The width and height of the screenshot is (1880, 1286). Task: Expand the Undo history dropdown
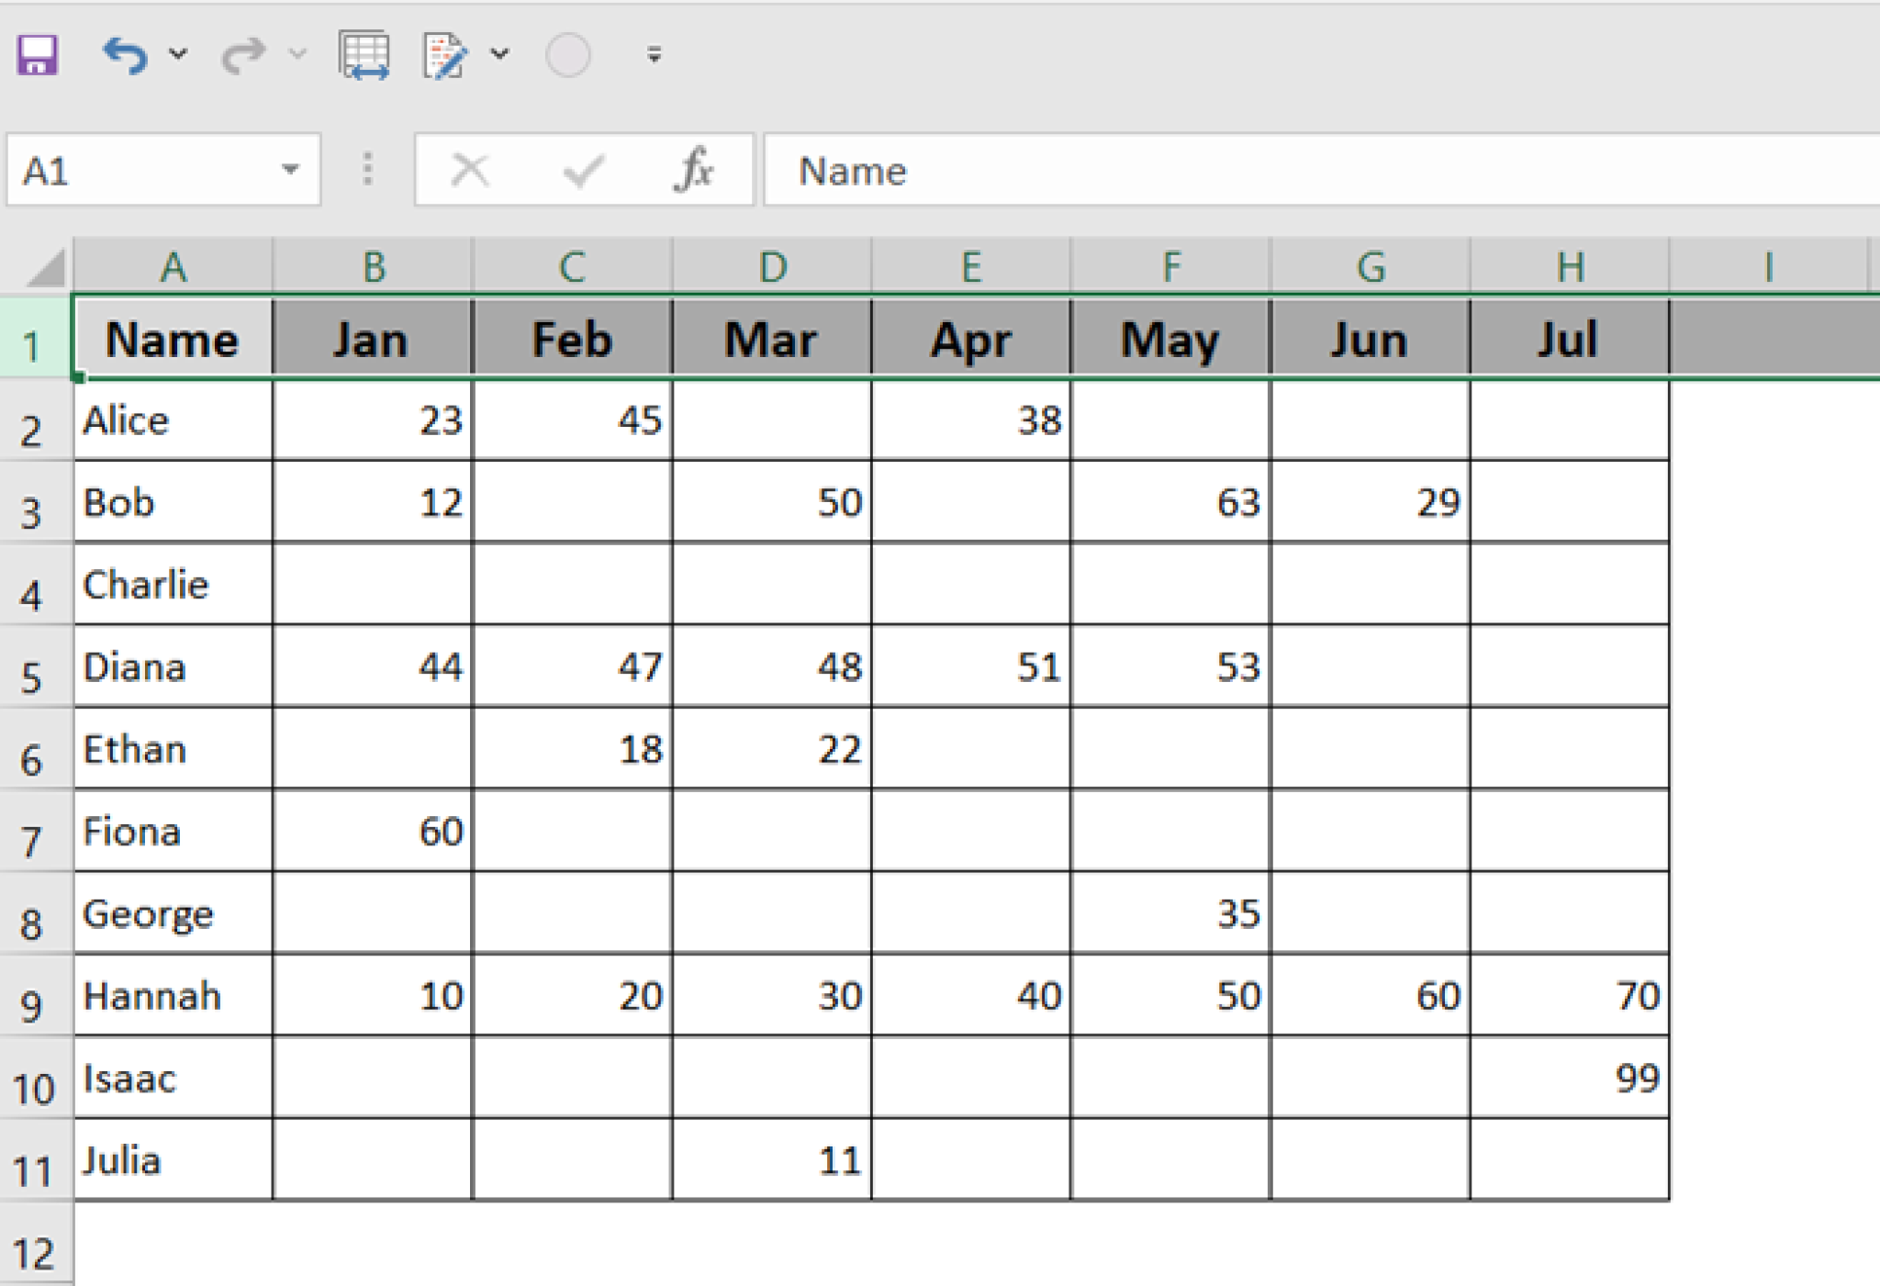[180, 53]
